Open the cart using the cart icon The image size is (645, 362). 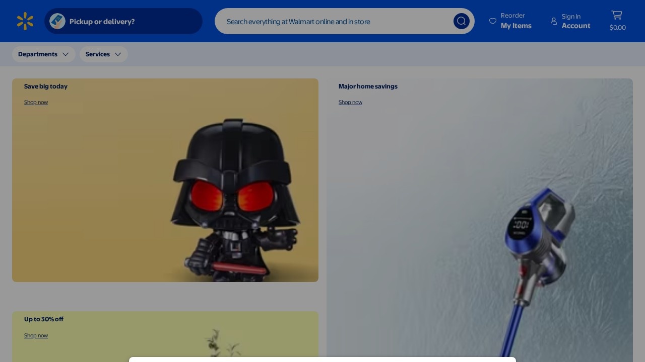(x=617, y=16)
